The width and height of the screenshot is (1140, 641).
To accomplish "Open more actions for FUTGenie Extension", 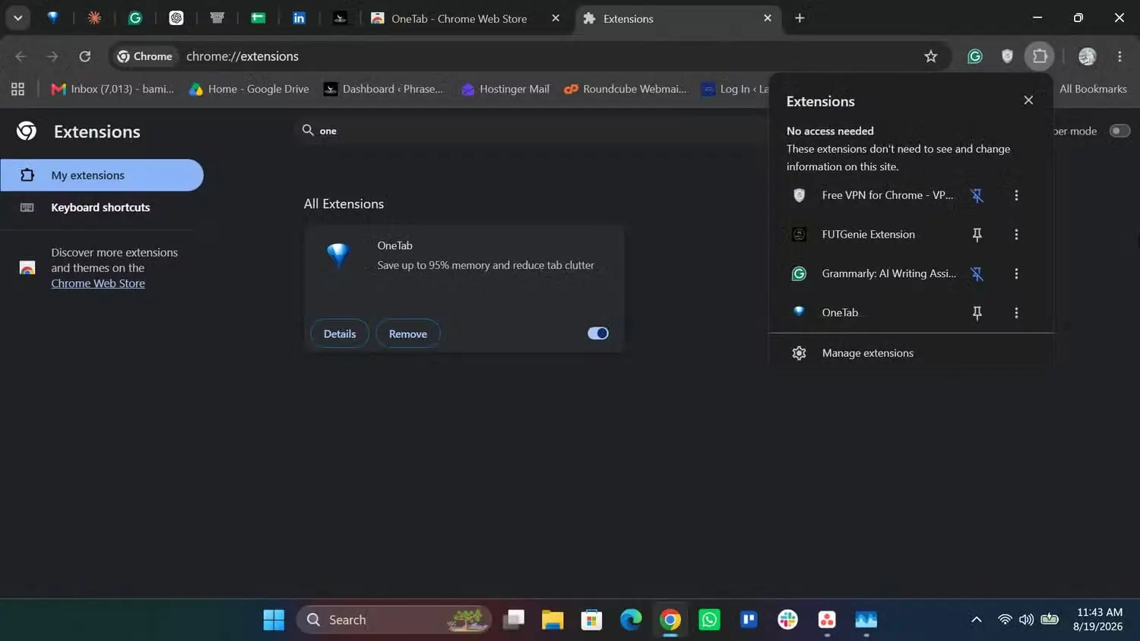I will [1016, 235].
